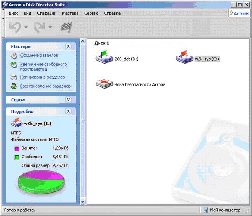Image resolution: width=252 pixels, height=216 pixels.
Task: Select the Зона безопасности Acronis icon
Action: (104, 84)
